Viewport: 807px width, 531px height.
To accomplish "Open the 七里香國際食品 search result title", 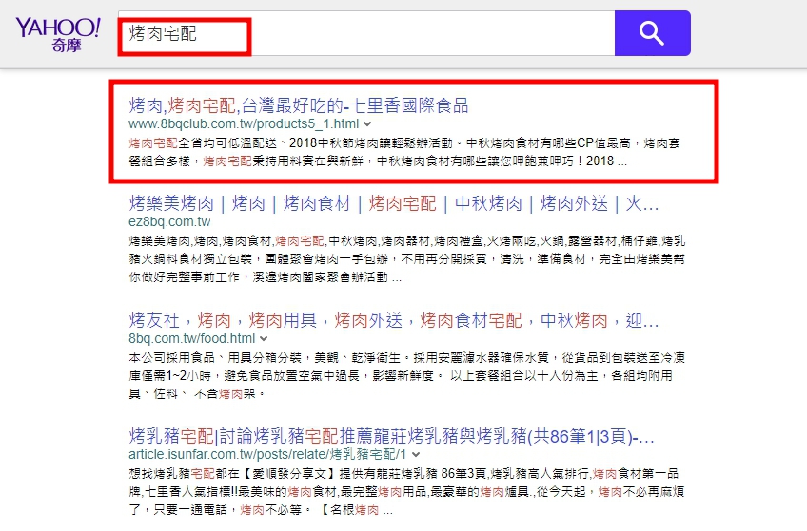I will click(299, 105).
